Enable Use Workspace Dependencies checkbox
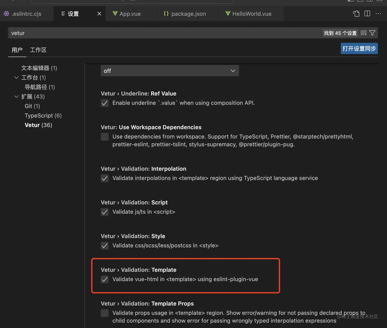Image resolution: width=387 pixels, height=328 pixels. point(105,137)
